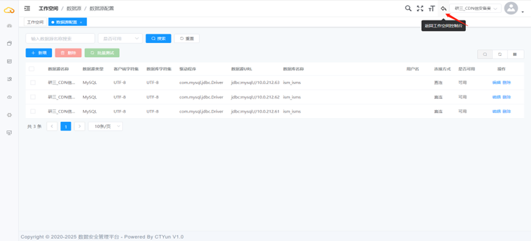Click the jdbc:mysql://10.0.212.62 cell
The height and width of the screenshot is (241, 531).
[x=255, y=97]
